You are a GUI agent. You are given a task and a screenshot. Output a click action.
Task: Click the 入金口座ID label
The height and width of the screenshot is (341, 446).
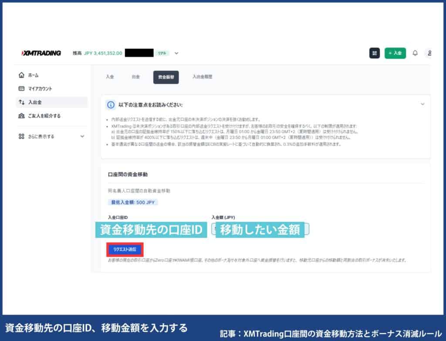[118, 217]
